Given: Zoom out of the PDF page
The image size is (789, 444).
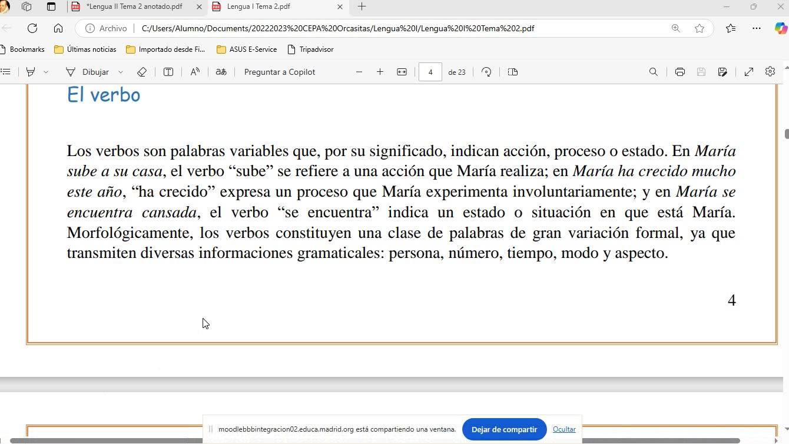Looking at the screenshot, I should tap(359, 72).
